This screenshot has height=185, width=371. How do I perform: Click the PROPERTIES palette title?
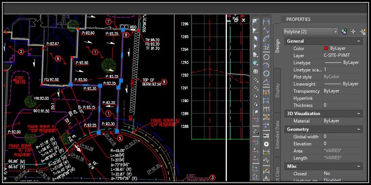(x=298, y=19)
